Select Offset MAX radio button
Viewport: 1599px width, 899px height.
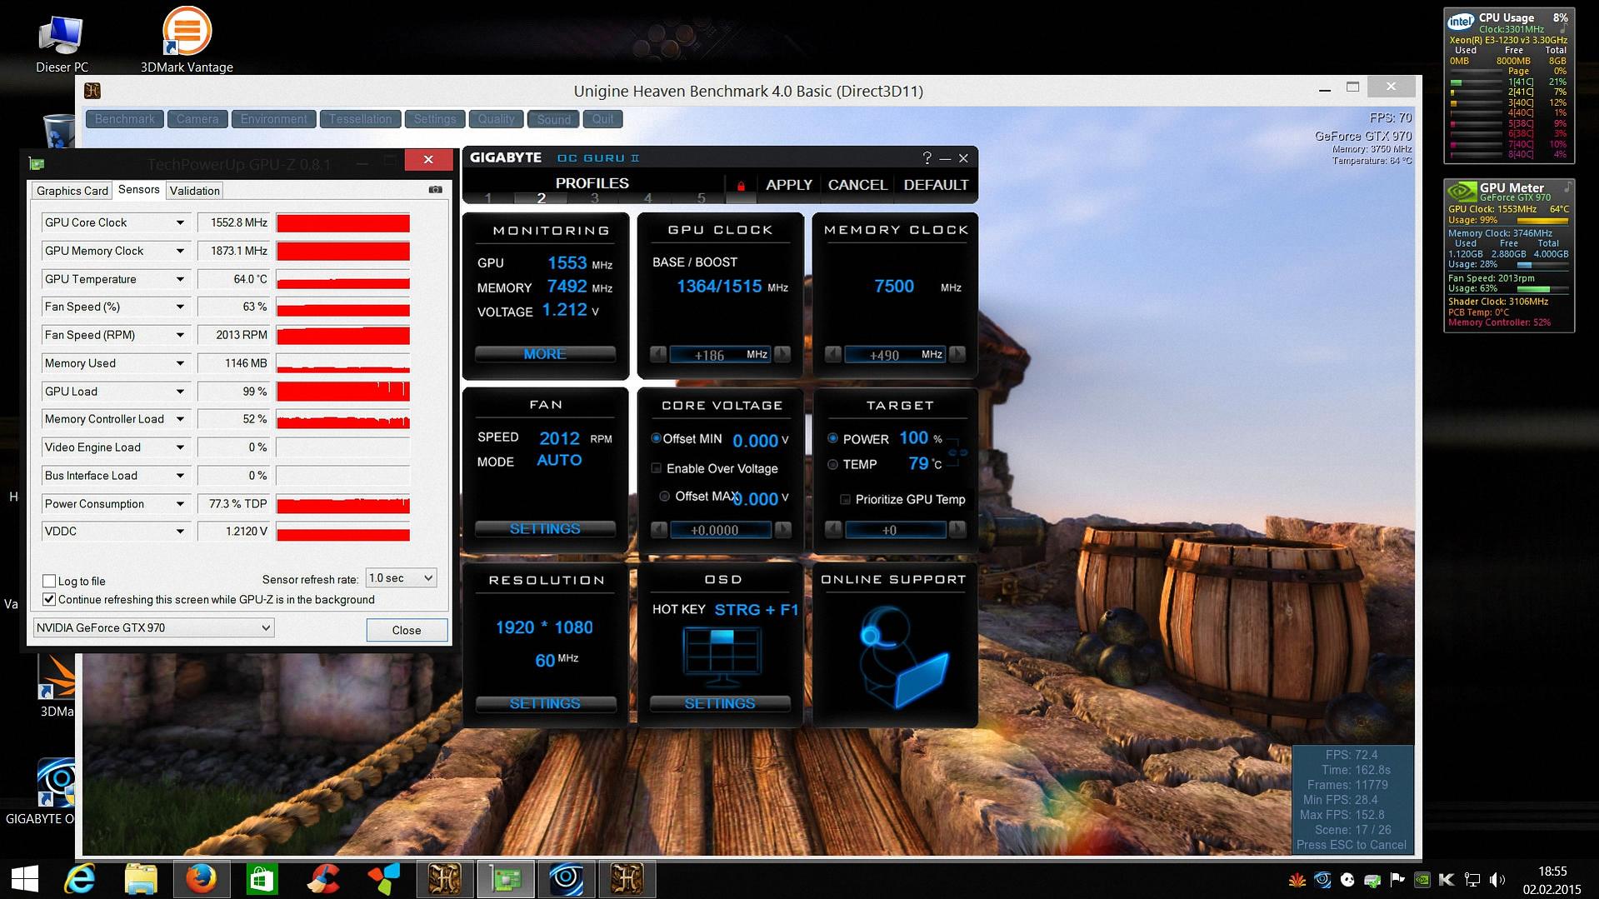coord(664,497)
